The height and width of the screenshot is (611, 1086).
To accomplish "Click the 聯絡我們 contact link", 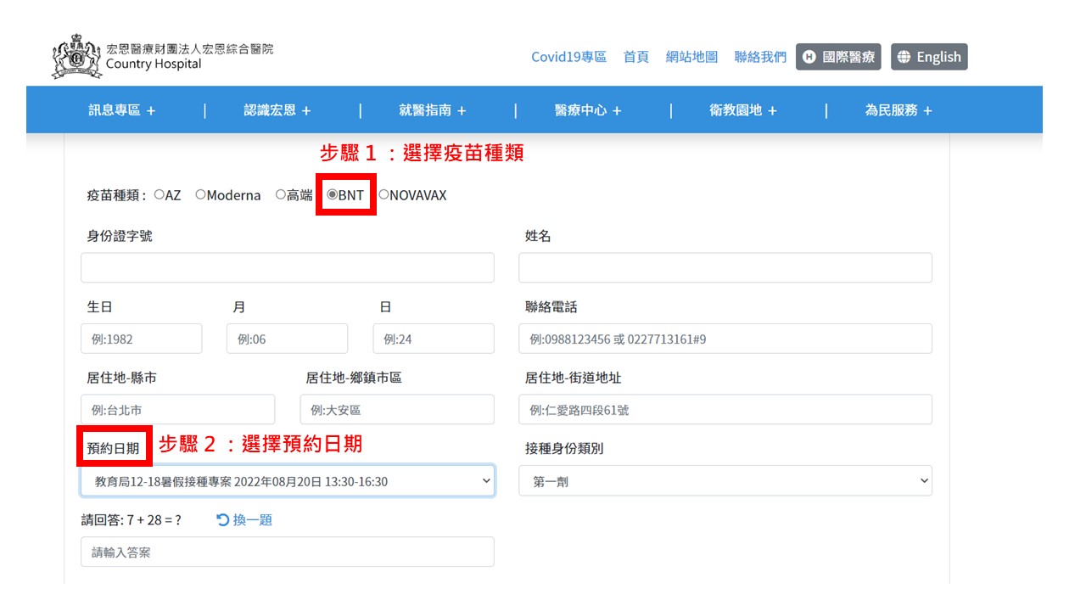I will pyautogui.click(x=760, y=57).
